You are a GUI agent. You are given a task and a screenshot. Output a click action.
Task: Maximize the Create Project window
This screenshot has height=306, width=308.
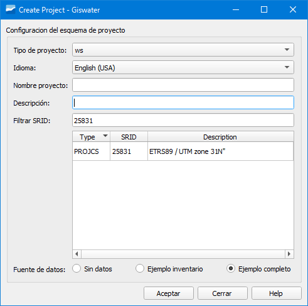tap(264, 9)
